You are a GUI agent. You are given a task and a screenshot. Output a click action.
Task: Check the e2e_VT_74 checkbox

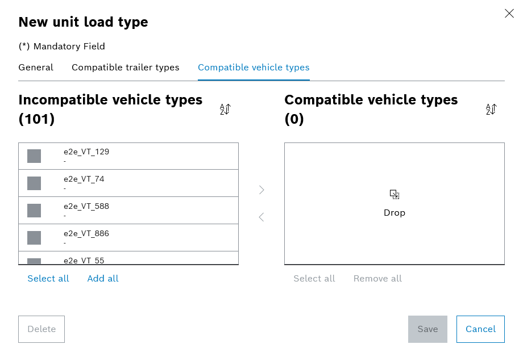coord(34,183)
